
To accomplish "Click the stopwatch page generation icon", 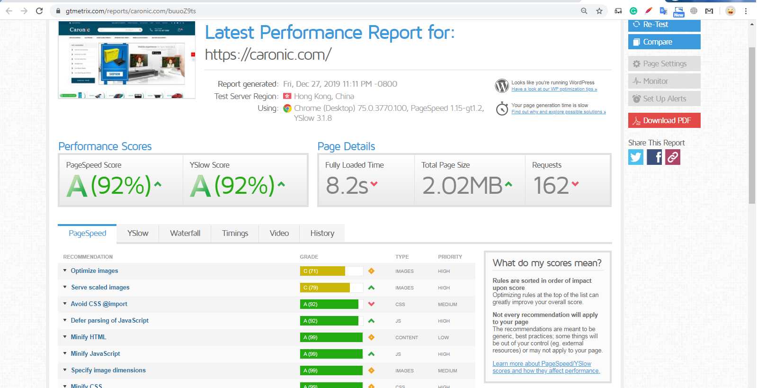I will [502, 108].
